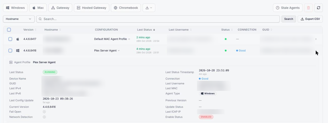The width and height of the screenshot is (328, 123).
Task: Expand the download options dropdown
Action: tap(149, 8)
